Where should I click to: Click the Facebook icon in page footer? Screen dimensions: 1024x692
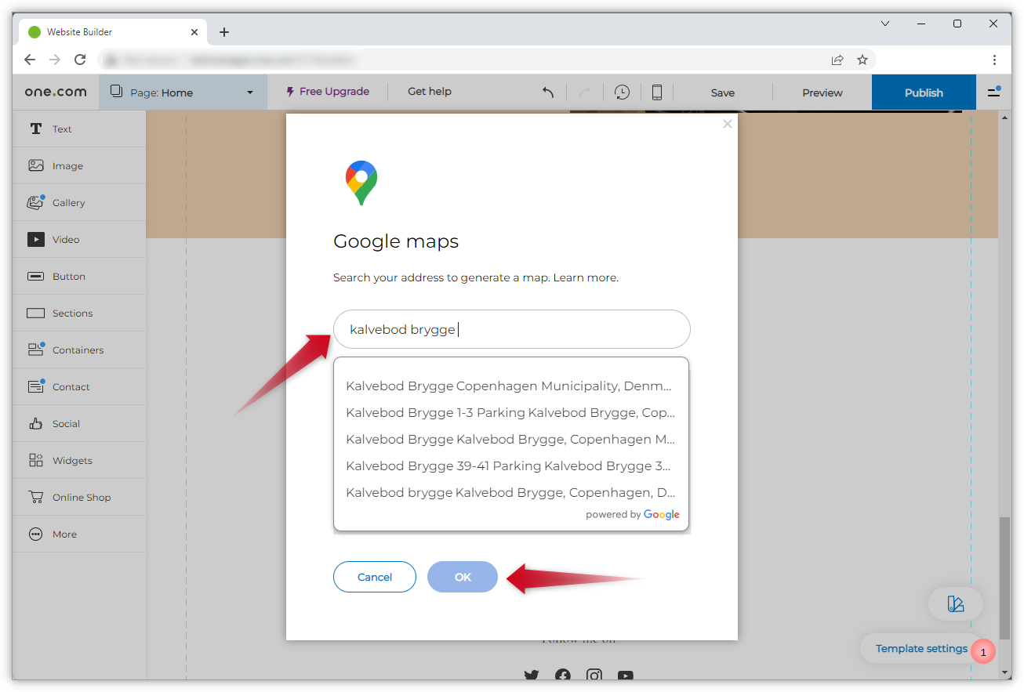(x=563, y=675)
